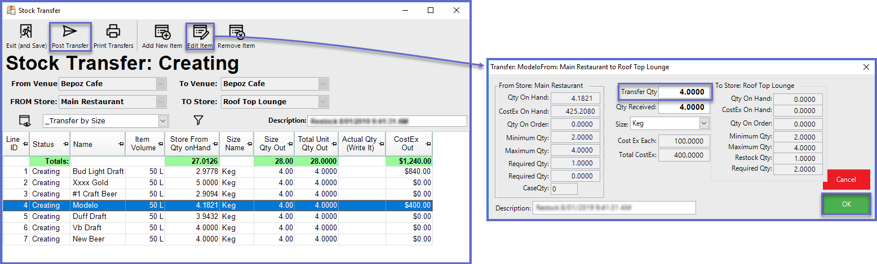Open the Size Keg dropdown in dialog
This screenshot has width=877, height=264.
tap(704, 123)
